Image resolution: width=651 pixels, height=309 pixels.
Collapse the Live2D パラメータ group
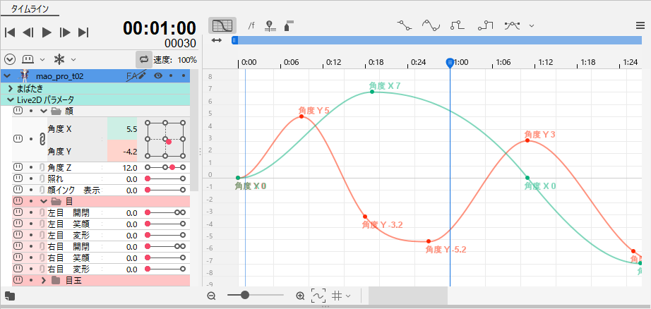(x=11, y=99)
